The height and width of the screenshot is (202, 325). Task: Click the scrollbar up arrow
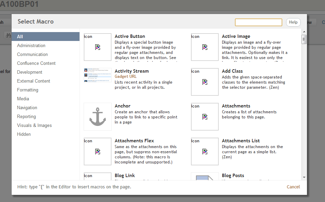[304, 32]
